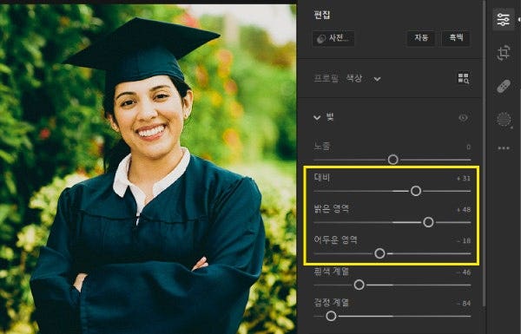The height and width of the screenshot is (334, 521).
Task: Click the 흰색 계열 whites slider handle
Action: (359, 285)
